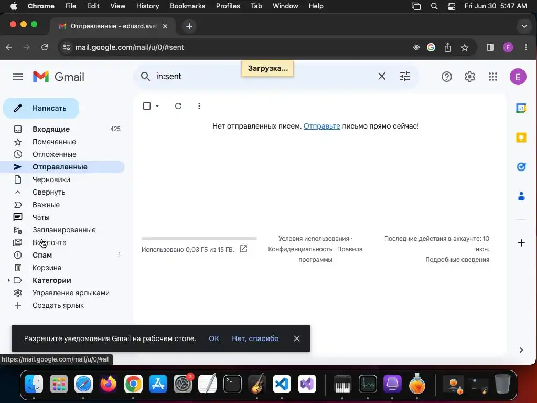537x403 pixels.
Task: Open a new Chrome tab
Action: [189, 26]
